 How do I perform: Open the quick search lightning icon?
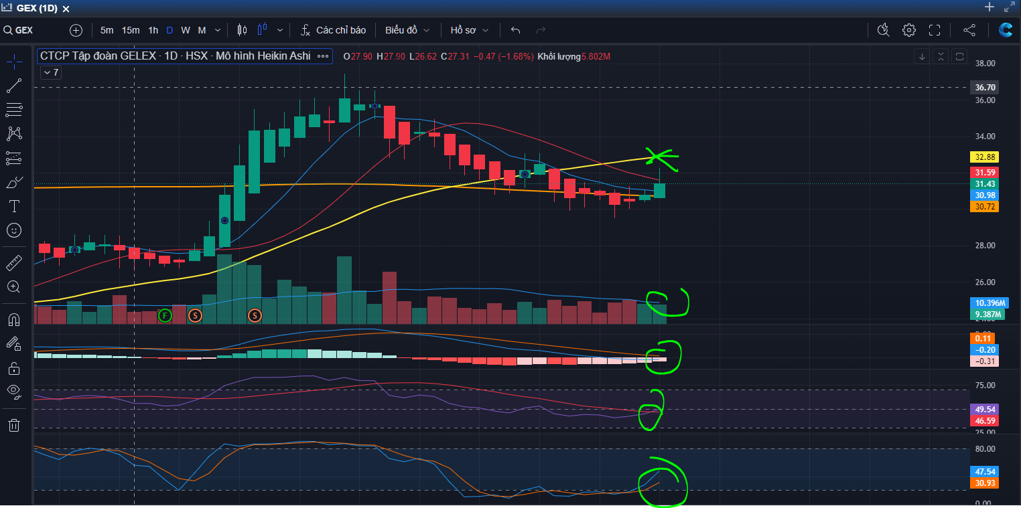click(883, 29)
